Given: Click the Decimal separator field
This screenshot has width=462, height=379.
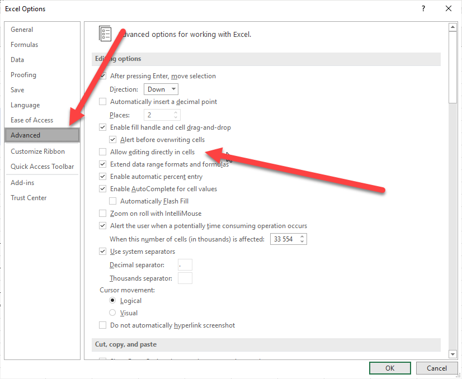Looking at the screenshot, I should 185,265.
